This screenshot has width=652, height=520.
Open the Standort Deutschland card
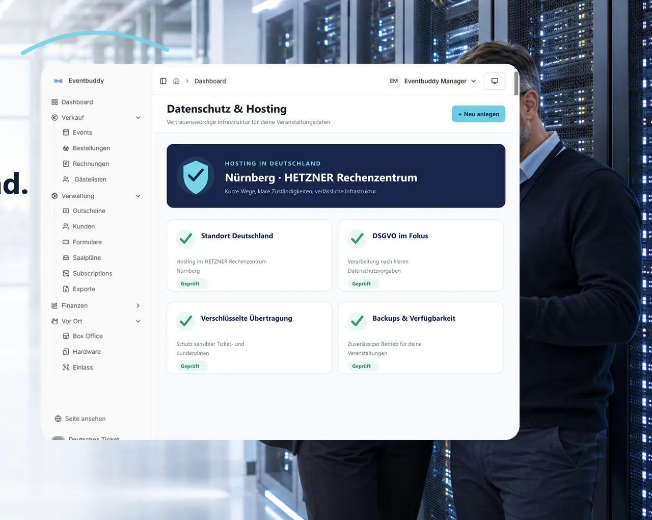pos(249,255)
